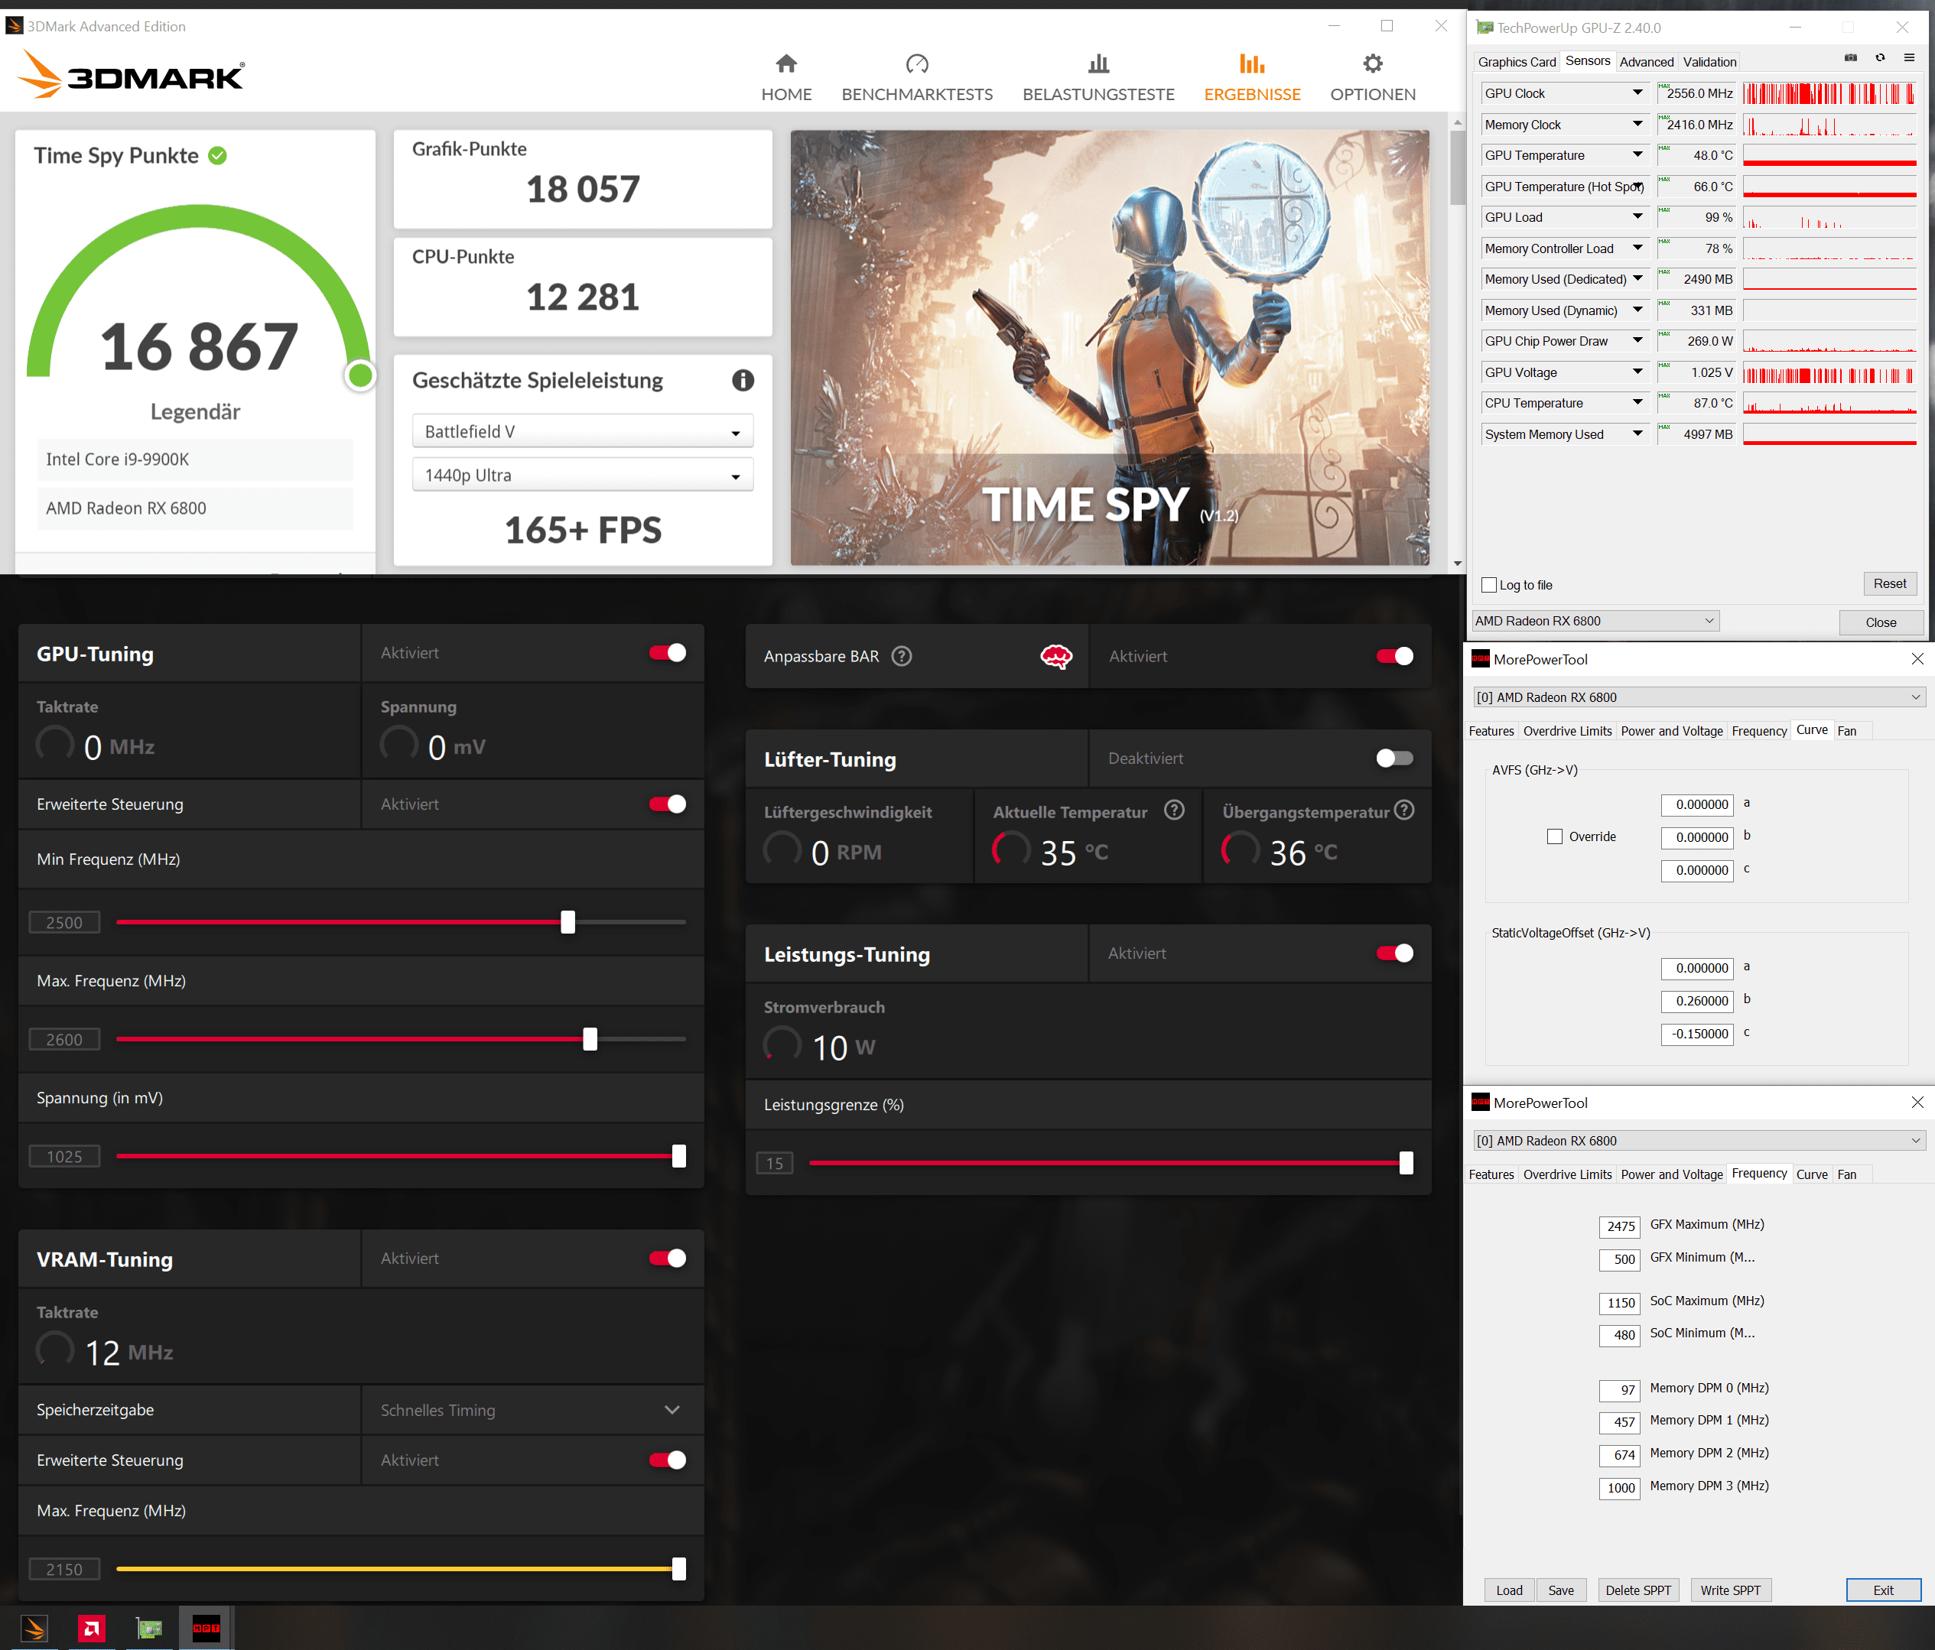The height and width of the screenshot is (1650, 1935).
Task: Expand the 1440p Ultra resolution dropdown
Action: (583, 476)
